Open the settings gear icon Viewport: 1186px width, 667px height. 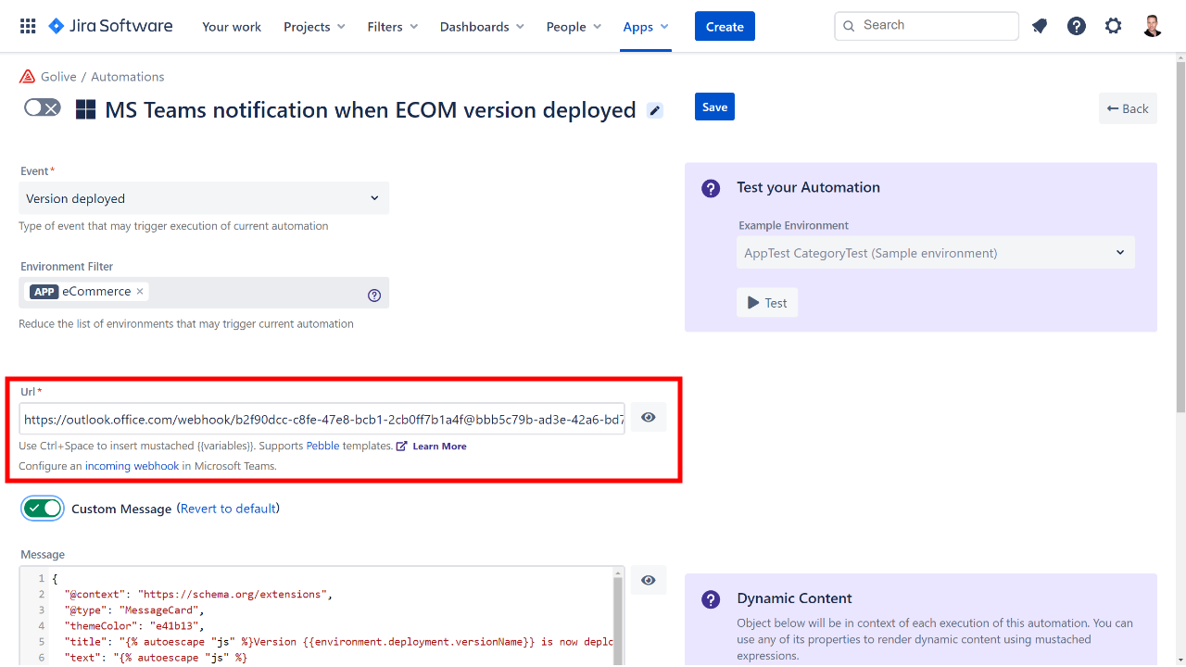[1113, 26]
